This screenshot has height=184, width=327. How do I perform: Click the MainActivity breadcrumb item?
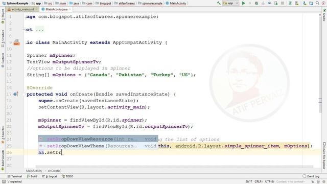(x=176, y=4)
